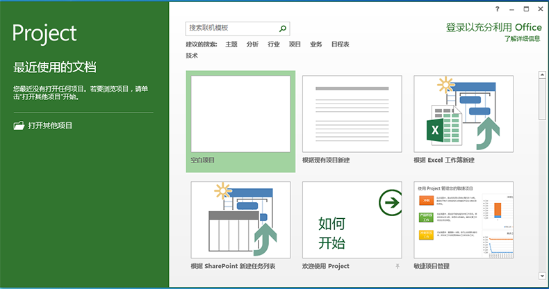Open the 根据 Excel 工作簿新建 template
Screen dimensions: 549x289
[x=464, y=114]
